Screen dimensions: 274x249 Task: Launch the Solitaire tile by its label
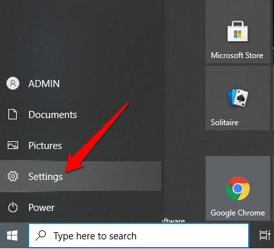(224, 123)
